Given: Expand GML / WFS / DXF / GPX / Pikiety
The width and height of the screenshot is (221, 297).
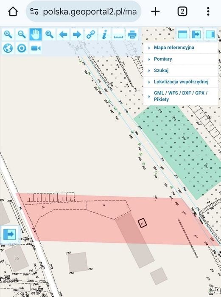Looking at the screenshot, I should tap(181, 96).
